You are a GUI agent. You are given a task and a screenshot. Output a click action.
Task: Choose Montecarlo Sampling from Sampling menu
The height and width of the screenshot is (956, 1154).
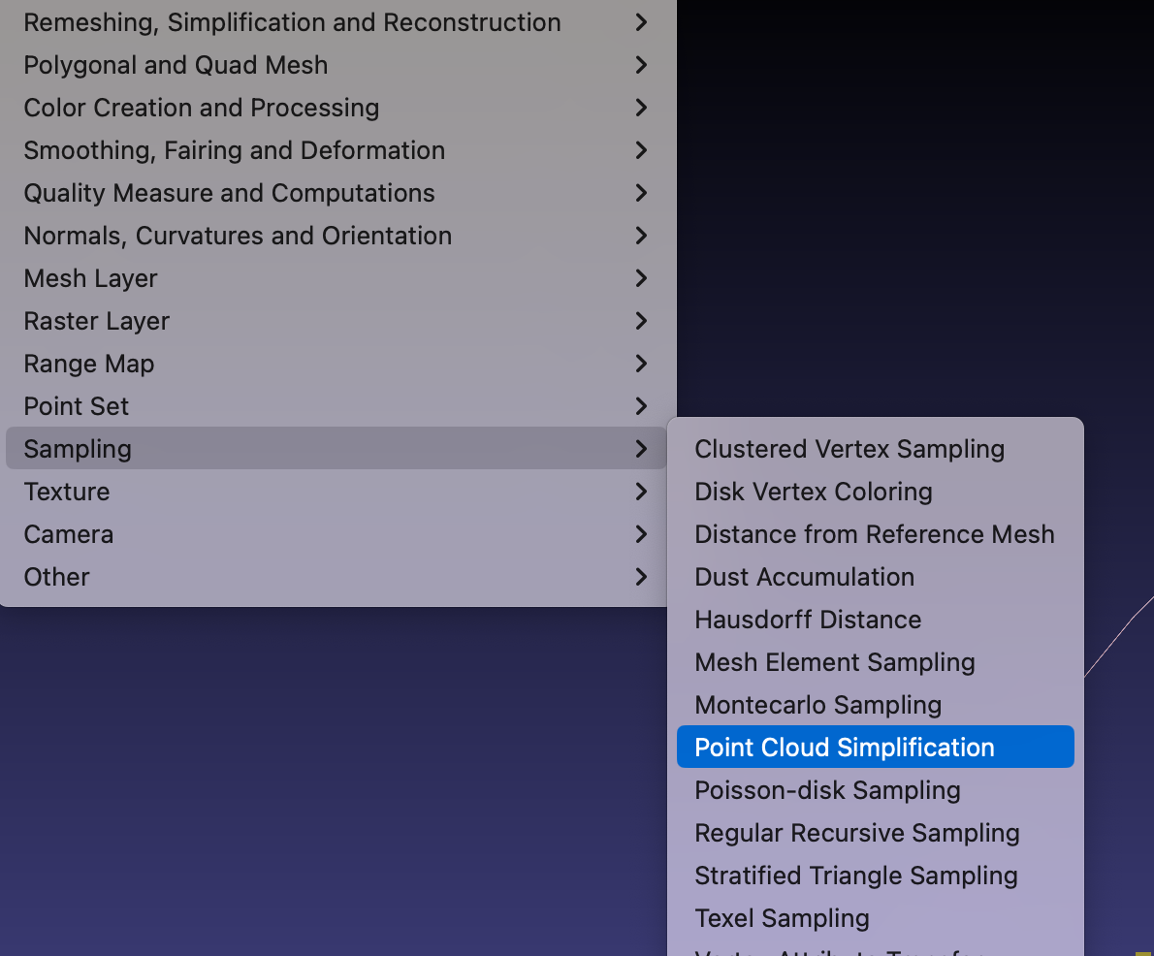coord(818,705)
